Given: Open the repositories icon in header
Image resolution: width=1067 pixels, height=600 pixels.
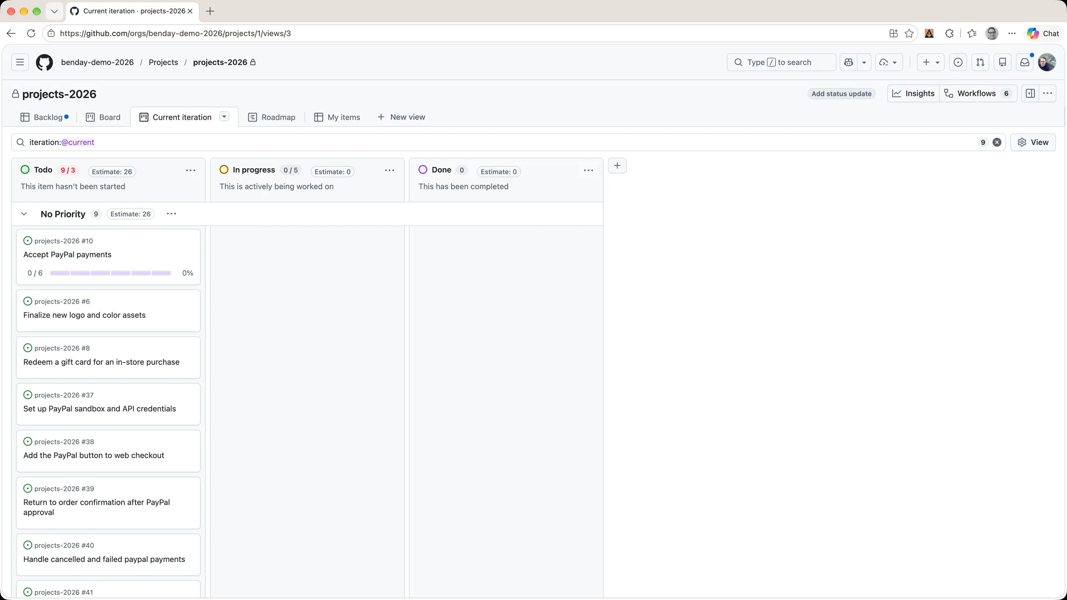Looking at the screenshot, I should click(x=1003, y=62).
